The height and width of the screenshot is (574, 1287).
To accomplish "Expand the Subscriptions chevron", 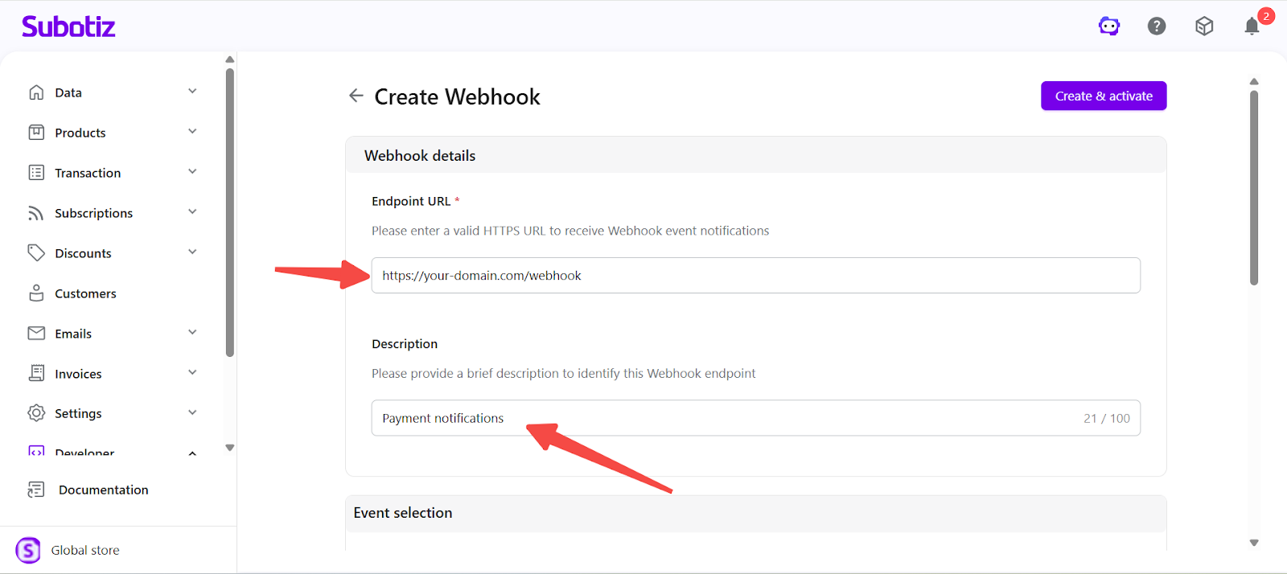I will point(192,212).
